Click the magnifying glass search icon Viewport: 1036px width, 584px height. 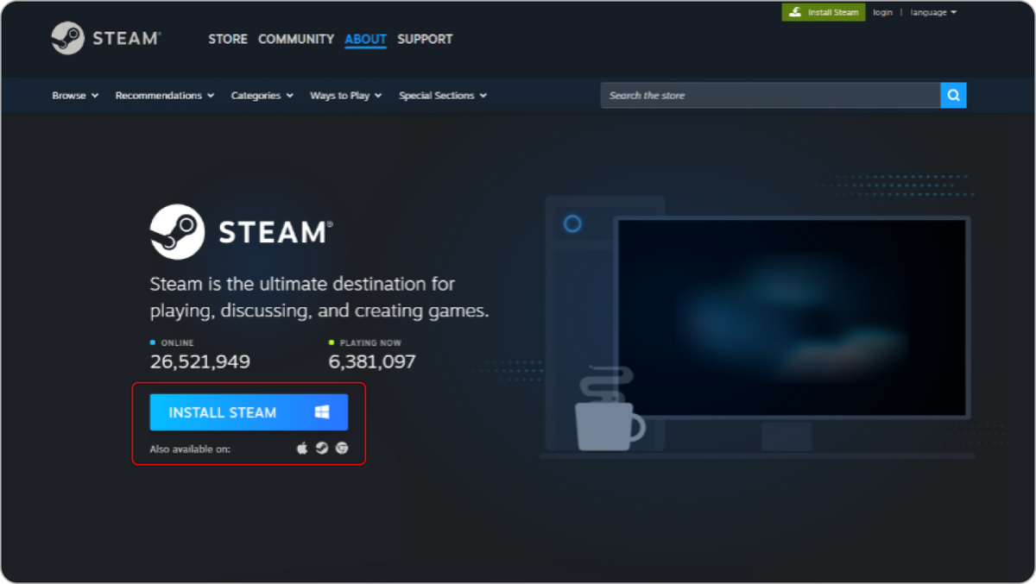point(953,95)
